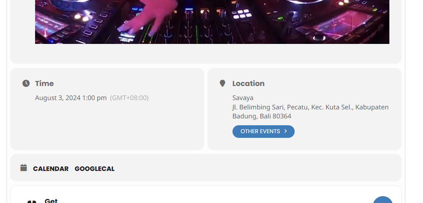Click the GMT+08:00 timezone label
The image size is (423, 203).
(x=129, y=98)
